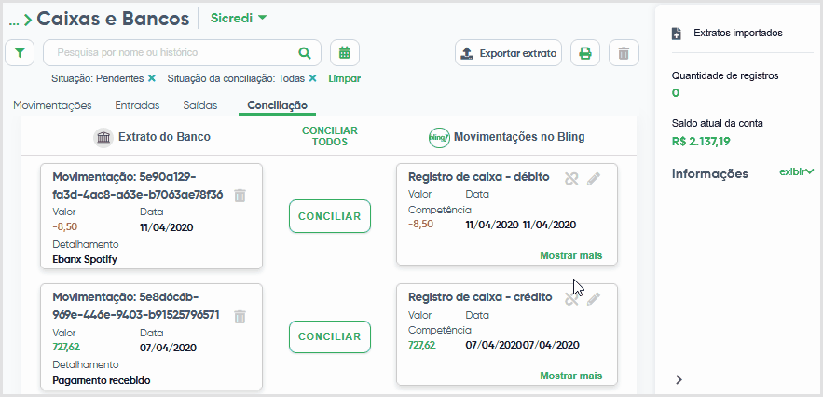Click the -8,50 value in the bank statement card

[65, 226]
